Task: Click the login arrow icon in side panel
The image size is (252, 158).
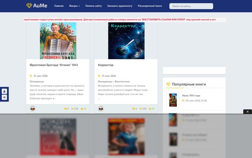Action: [4, 97]
